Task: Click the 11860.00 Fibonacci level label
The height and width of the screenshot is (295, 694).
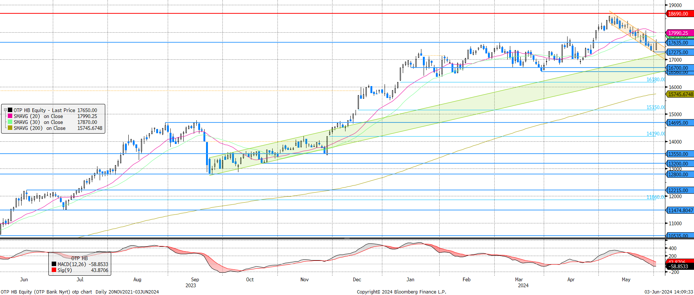Action: (656, 197)
